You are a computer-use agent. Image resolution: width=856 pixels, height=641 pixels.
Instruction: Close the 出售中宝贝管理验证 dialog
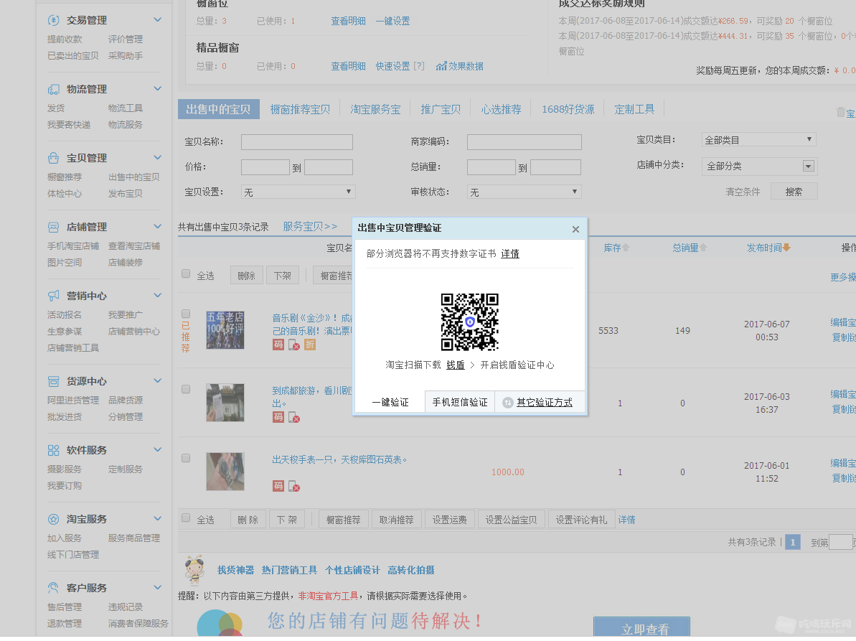click(575, 229)
